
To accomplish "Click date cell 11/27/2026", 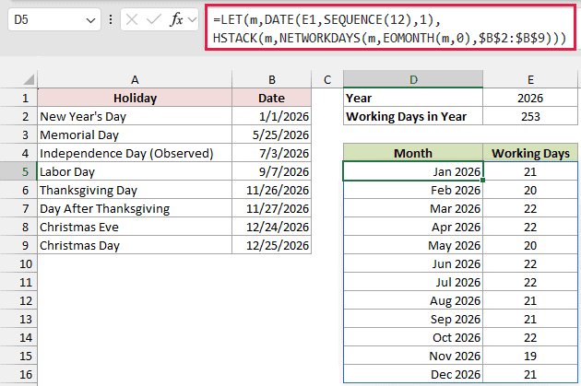I will tap(272, 208).
